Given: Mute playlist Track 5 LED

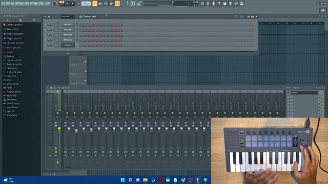Looking at the screenshot, I should click(x=86, y=61).
